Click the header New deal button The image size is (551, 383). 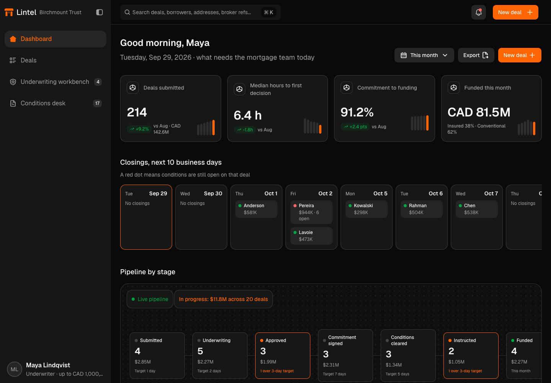(x=520, y=55)
